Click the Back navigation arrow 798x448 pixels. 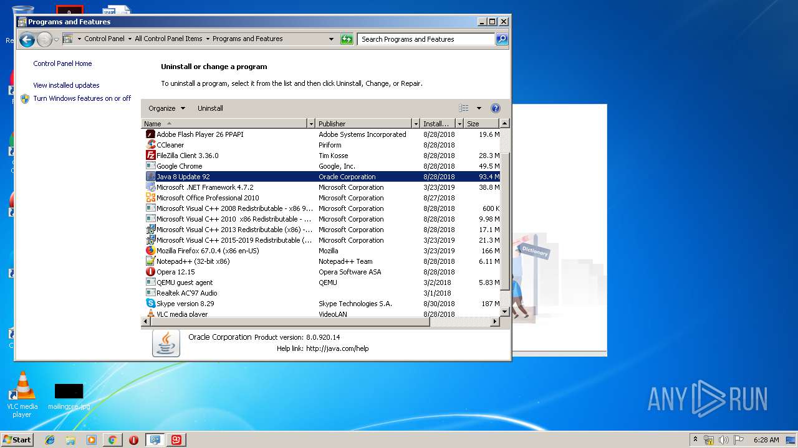point(27,40)
